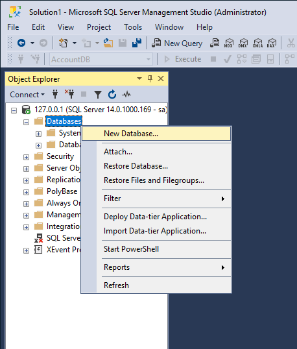Open the Filter submenu

tap(156, 199)
